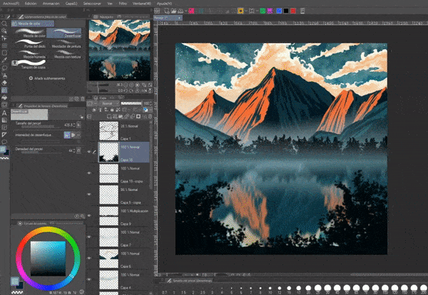Click Navigator preview thumbnail
The width and height of the screenshot is (428, 295).
point(120,50)
